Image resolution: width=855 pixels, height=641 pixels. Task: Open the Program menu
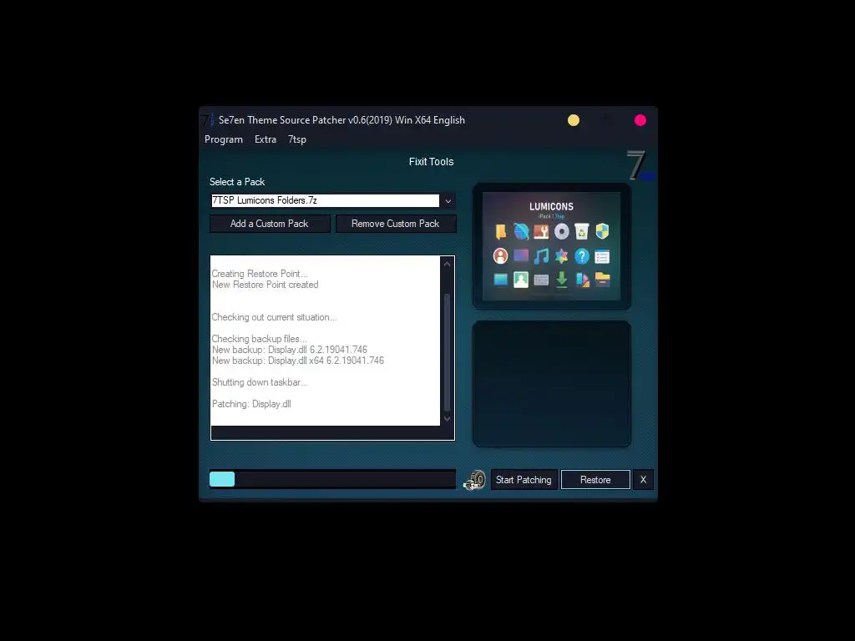[224, 139]
